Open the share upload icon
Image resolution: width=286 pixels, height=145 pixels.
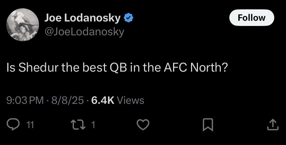(x=273, y=125)
